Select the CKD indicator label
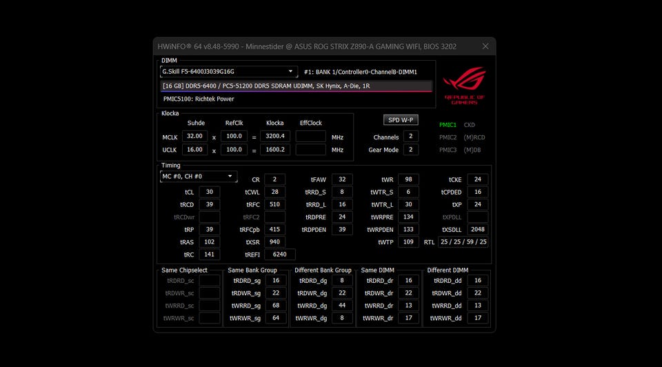 point(469,125)
